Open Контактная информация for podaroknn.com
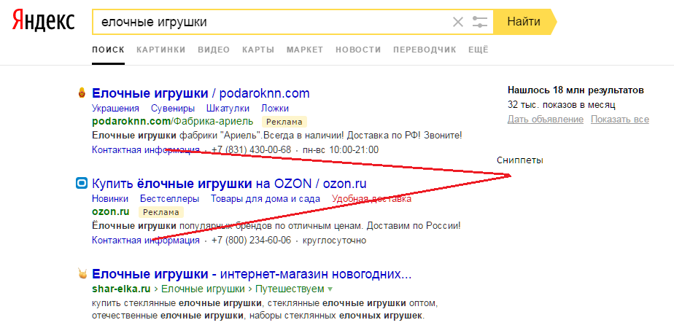 click(x=146, y=150)
